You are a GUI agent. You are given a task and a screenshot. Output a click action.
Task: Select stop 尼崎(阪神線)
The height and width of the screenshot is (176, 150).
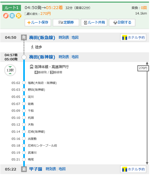[x=36, y=132]
